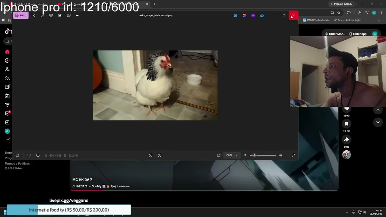Install the page via Chrome install icon
Image resolution: width=386 pixels, height=217 pixels.
pos(332,13)
